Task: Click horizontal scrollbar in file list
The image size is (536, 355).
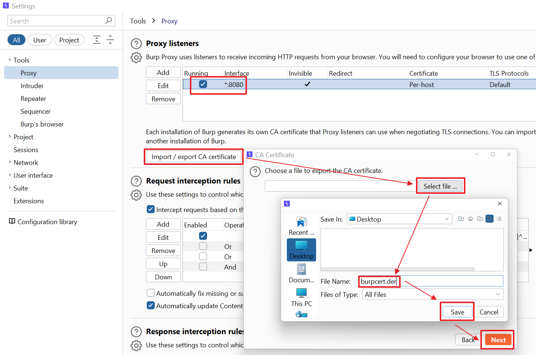Action: pyautogui.click(x=398, y=269)
